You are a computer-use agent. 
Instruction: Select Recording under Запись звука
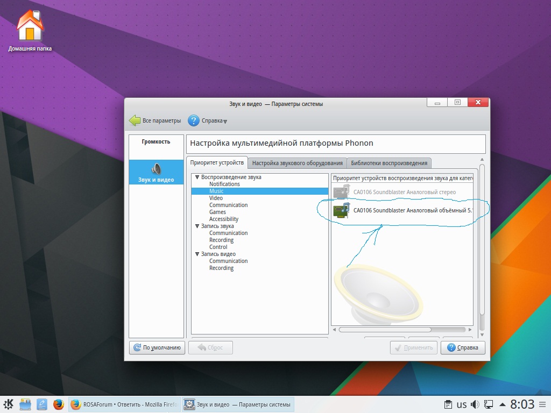(x=221, y=240)
